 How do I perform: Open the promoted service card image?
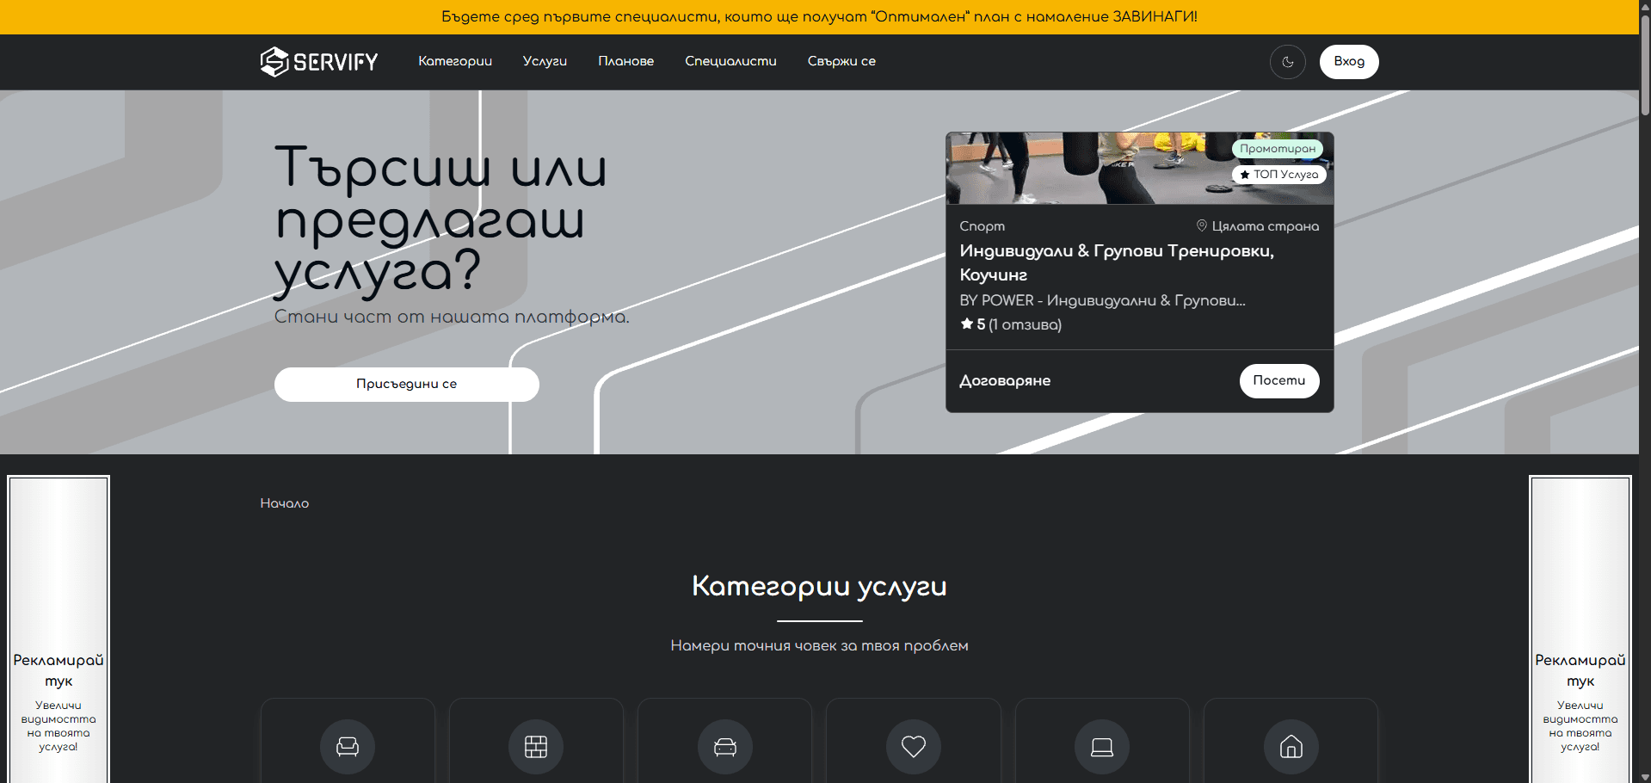pos(1140,168)
